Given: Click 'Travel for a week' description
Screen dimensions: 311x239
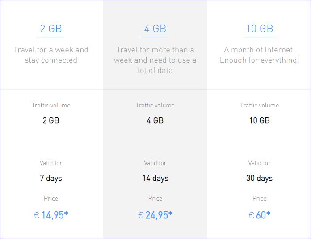Looking at the screenshot, I should coord(51,55).
